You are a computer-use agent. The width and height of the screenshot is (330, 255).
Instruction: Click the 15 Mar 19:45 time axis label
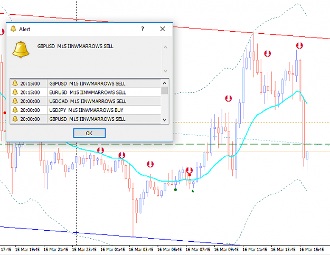tap(27, 250)
